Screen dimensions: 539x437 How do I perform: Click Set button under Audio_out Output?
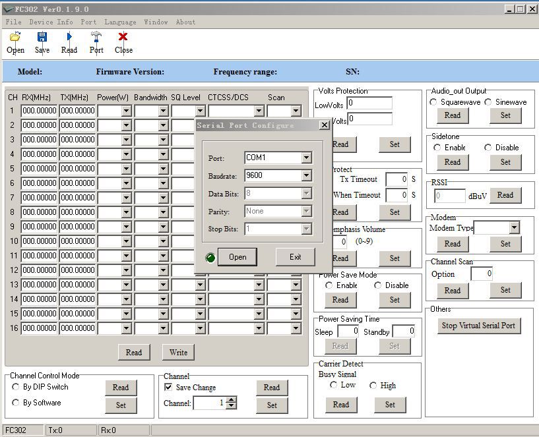(x=505, y=115)
